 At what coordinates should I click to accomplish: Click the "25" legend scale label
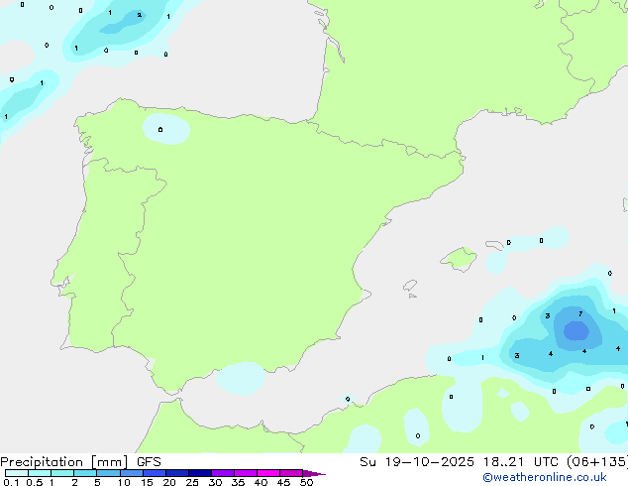[192, 482]
